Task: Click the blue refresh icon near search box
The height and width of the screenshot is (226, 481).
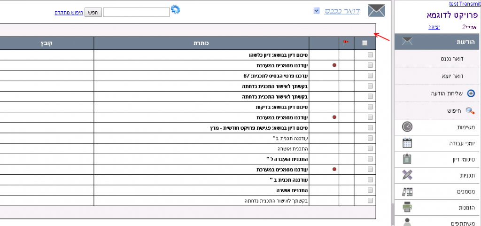Action: tap(175, 9)
